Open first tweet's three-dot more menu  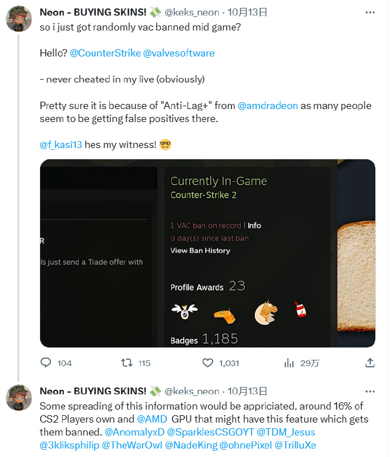(x=370, y=12)
